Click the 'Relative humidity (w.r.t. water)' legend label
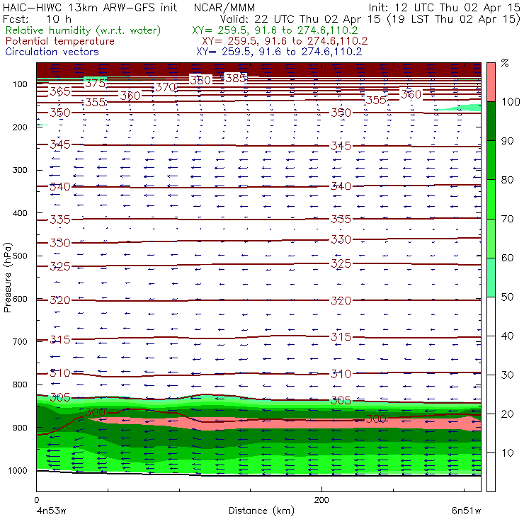The image size is (524, 524). (x=84, y=30)
